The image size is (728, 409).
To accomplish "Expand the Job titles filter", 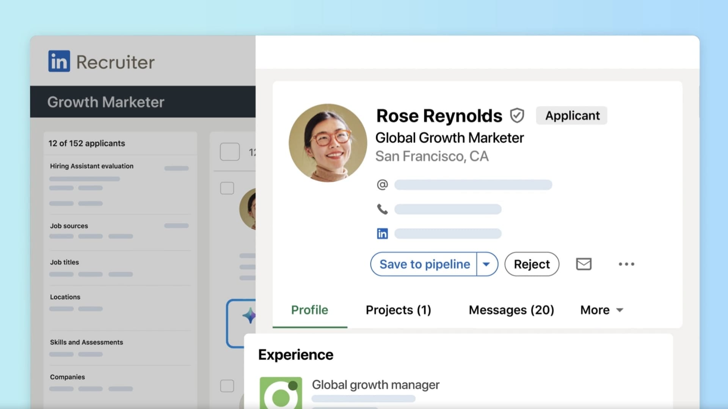I will [x=64, y=262].
